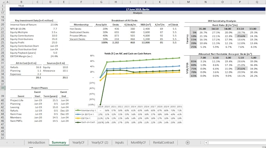Click the total desks value 2,182
The height and width of the screenshot is (148, 266).
pyautogui.click(x=115, y=42)
